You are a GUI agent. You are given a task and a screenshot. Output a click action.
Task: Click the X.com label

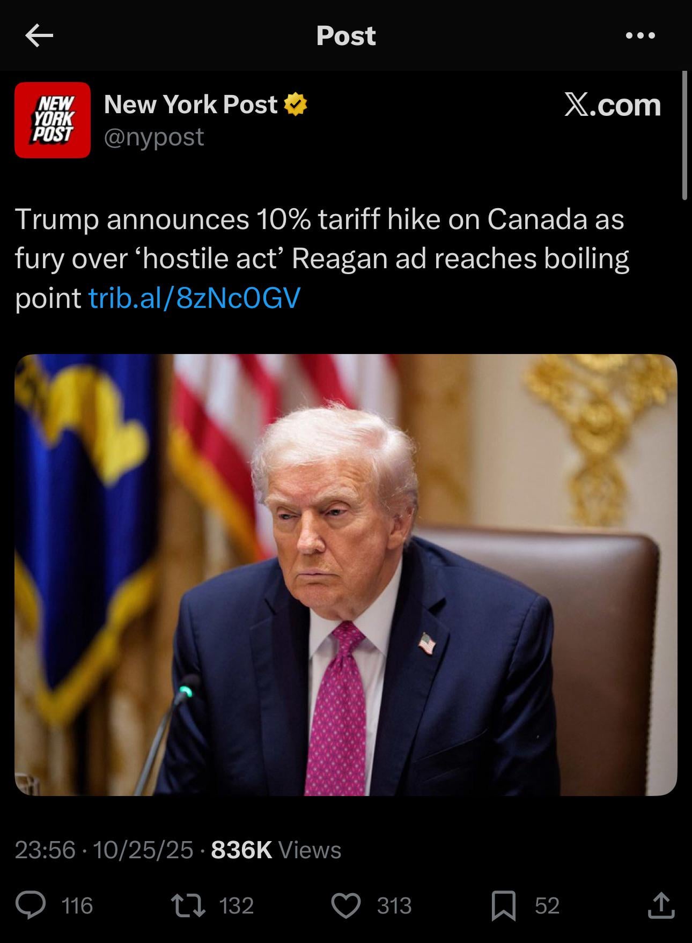(613, 105)
